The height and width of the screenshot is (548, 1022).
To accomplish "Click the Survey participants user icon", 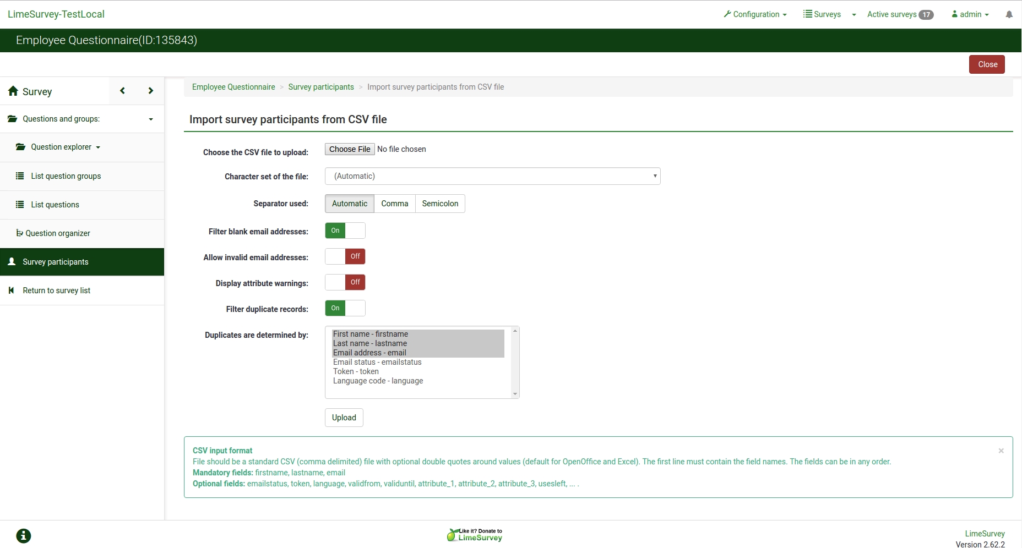I will tap(12, 262).
